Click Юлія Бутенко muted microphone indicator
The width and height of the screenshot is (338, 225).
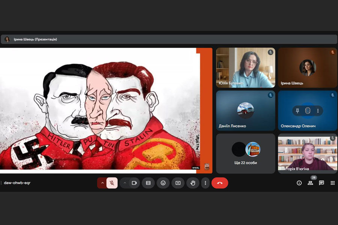pos(270,52)
